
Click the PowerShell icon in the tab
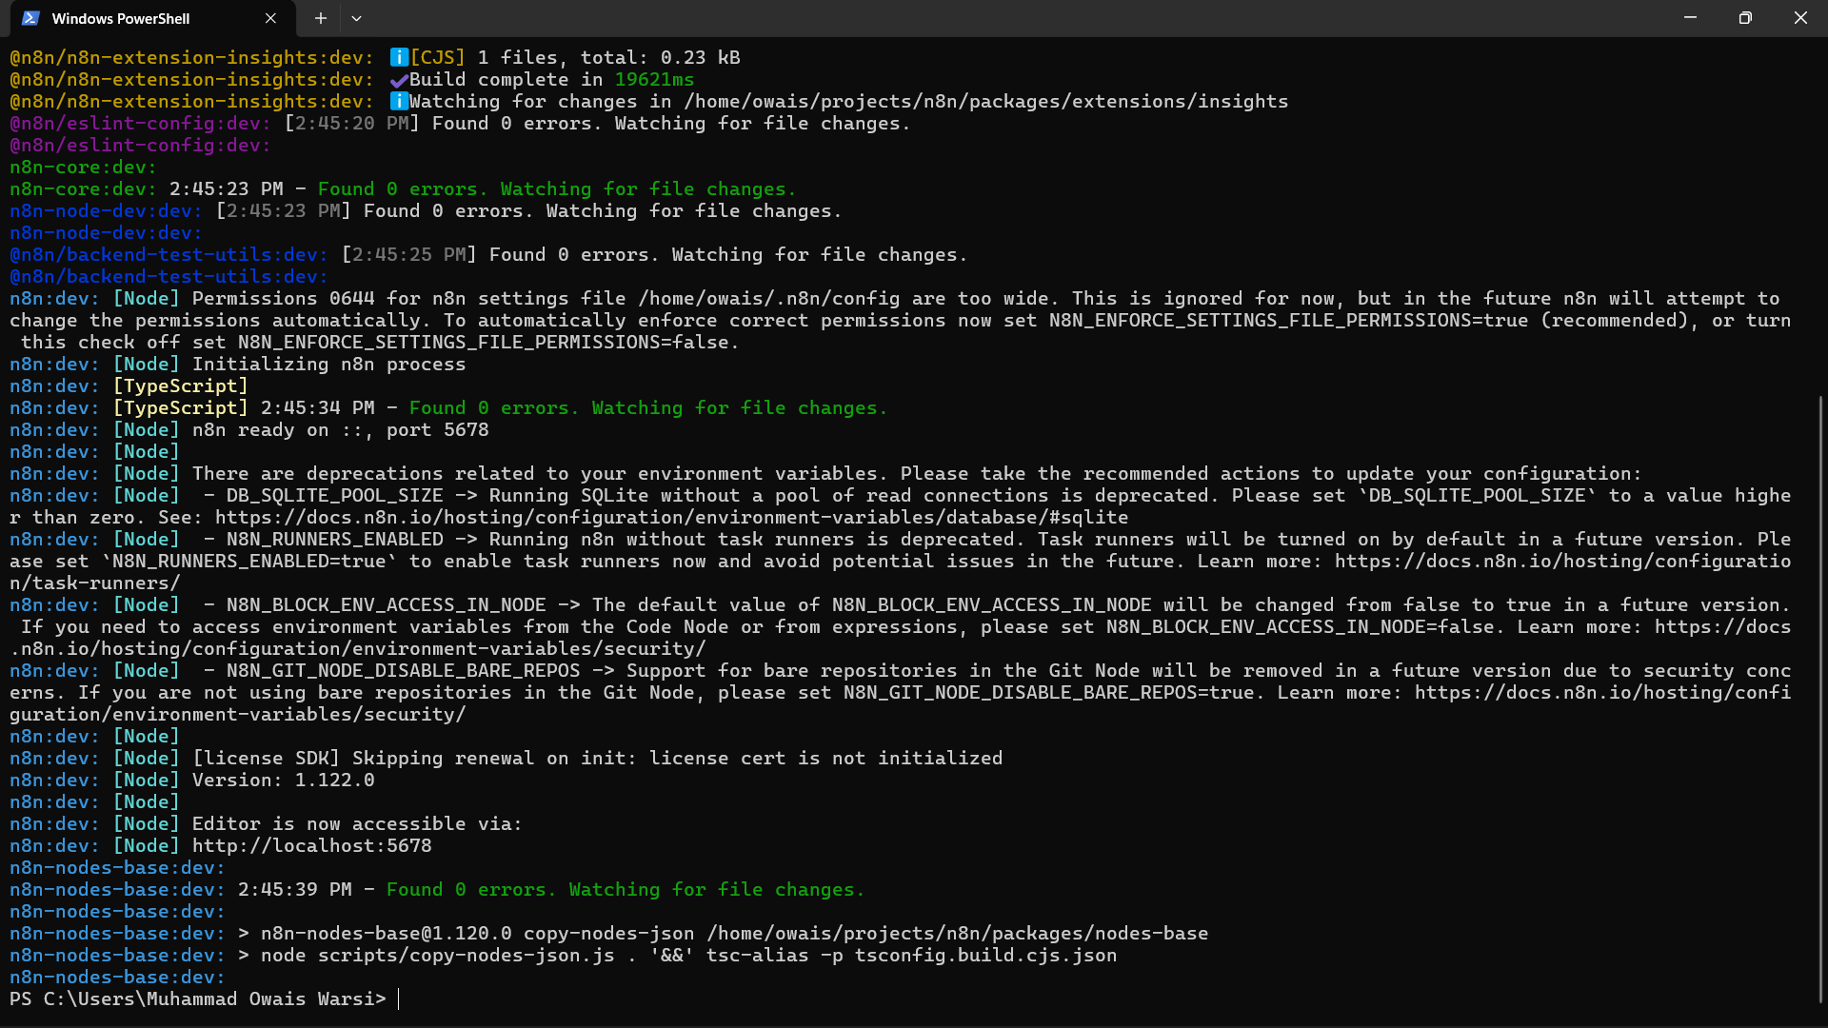point(30,18)
